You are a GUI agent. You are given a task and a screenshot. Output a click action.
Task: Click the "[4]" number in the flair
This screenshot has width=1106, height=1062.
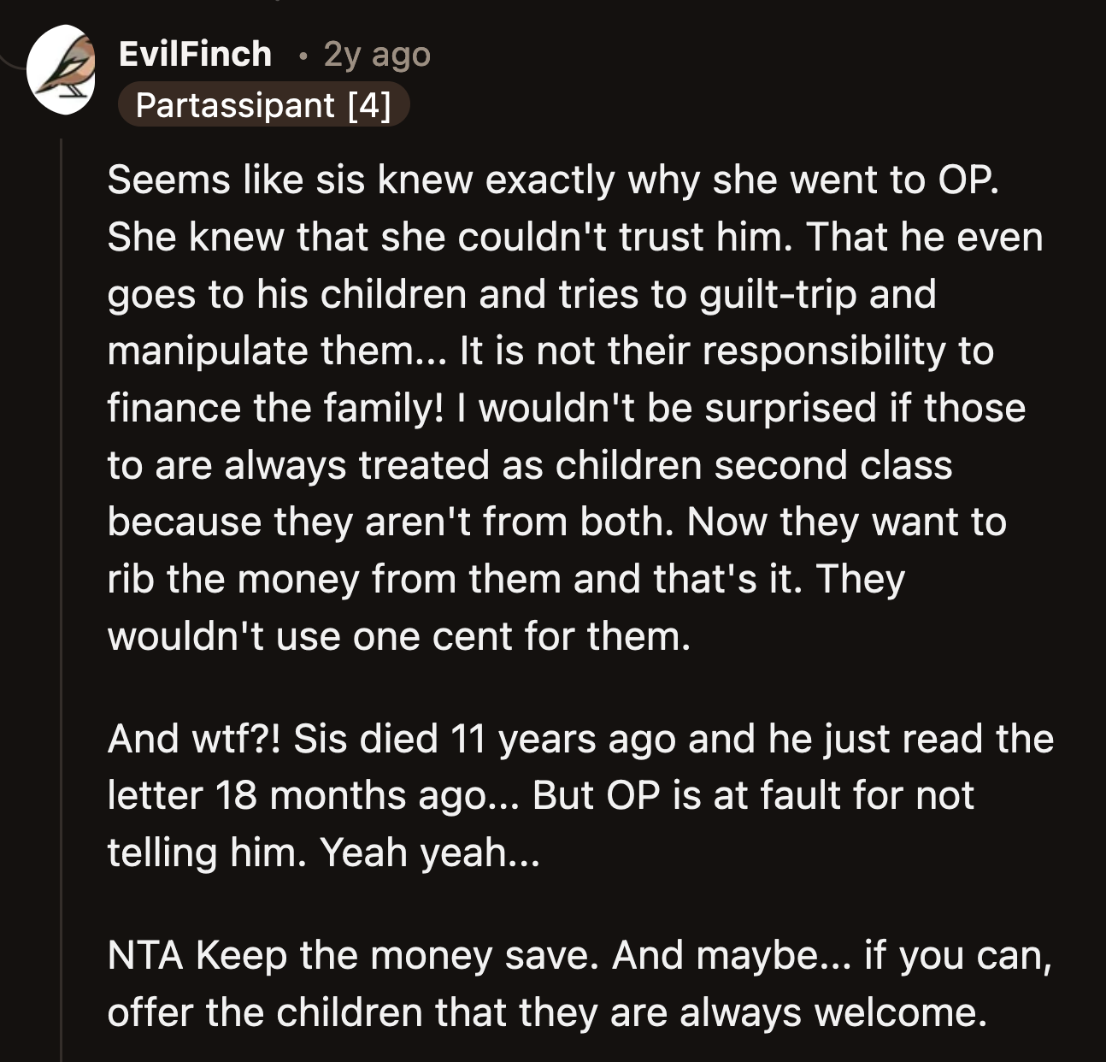(x=369, y=105)
